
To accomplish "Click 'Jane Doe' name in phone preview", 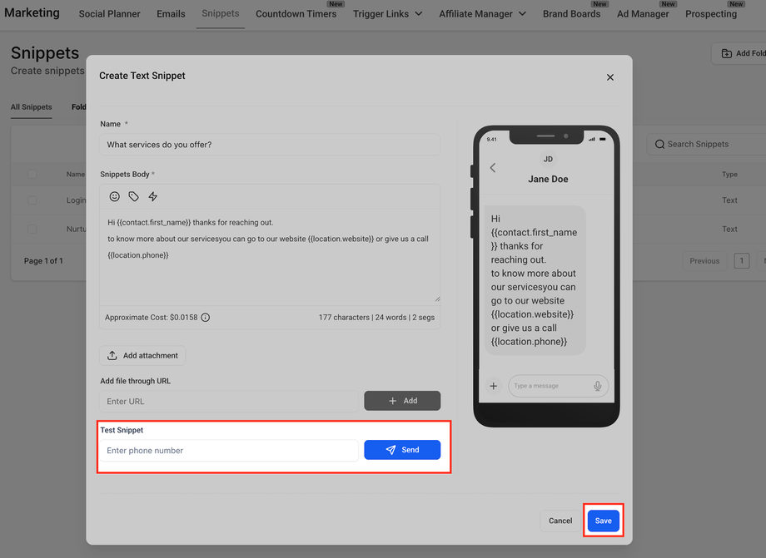I will click(x=548, y=179).
